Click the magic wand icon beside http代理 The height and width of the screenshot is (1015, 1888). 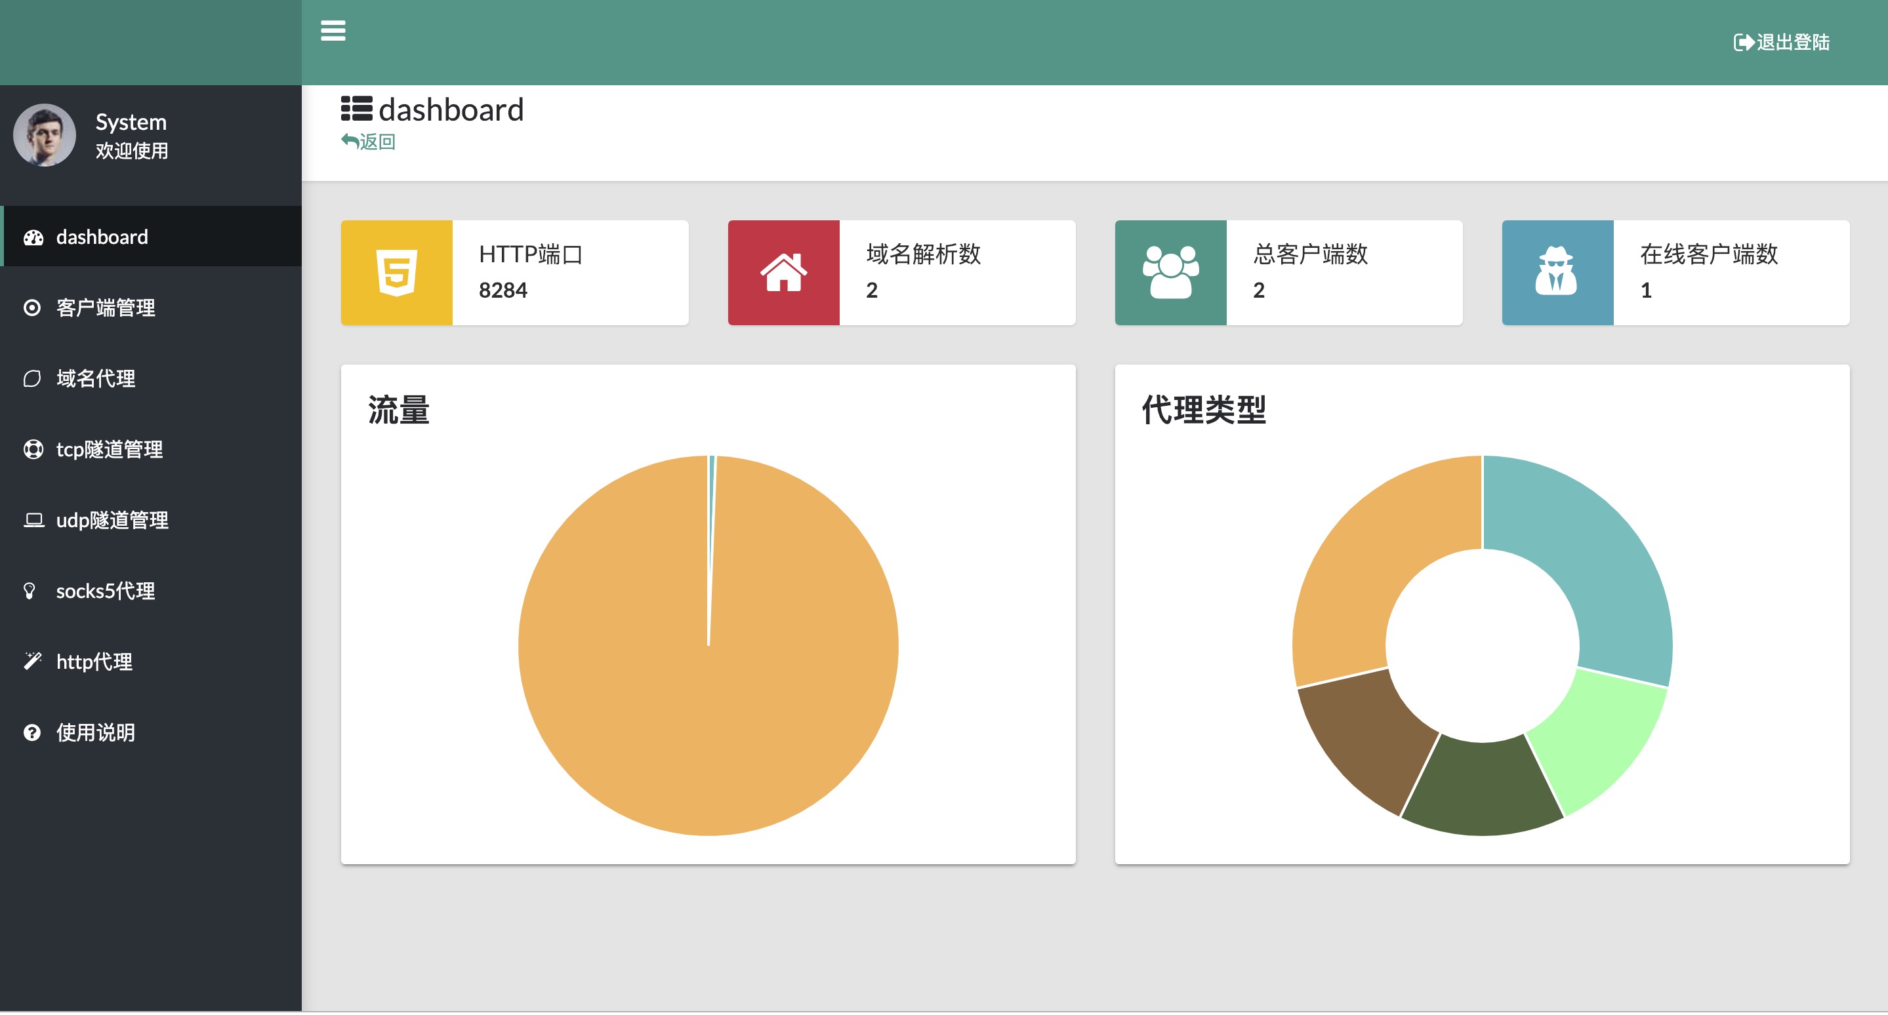click(33, 662)
